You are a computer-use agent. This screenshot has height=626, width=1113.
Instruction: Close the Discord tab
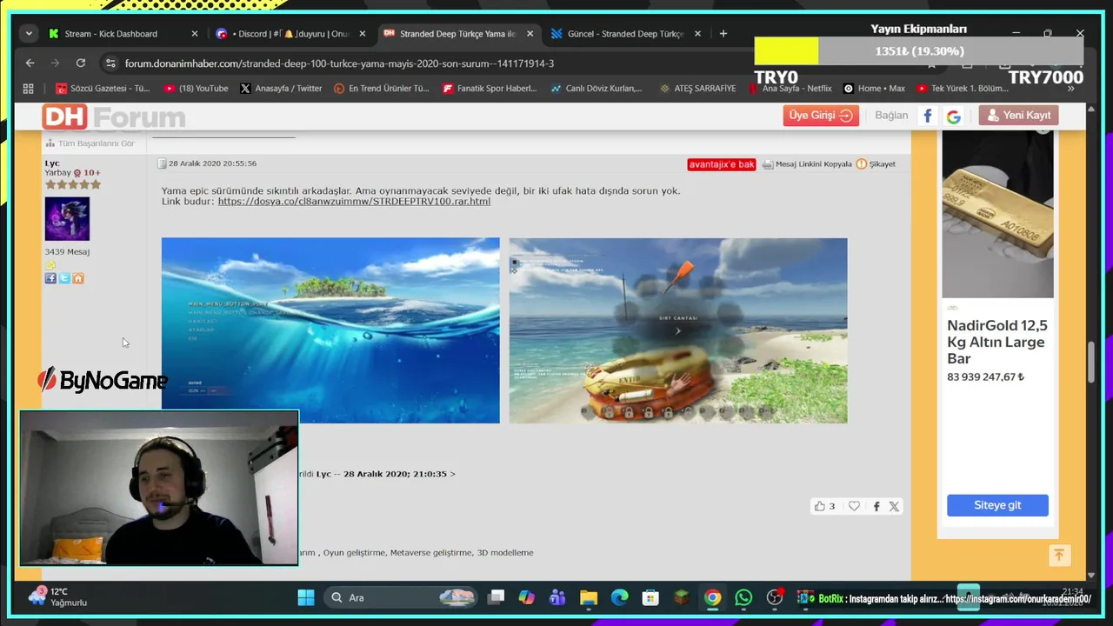click(363, 34)
